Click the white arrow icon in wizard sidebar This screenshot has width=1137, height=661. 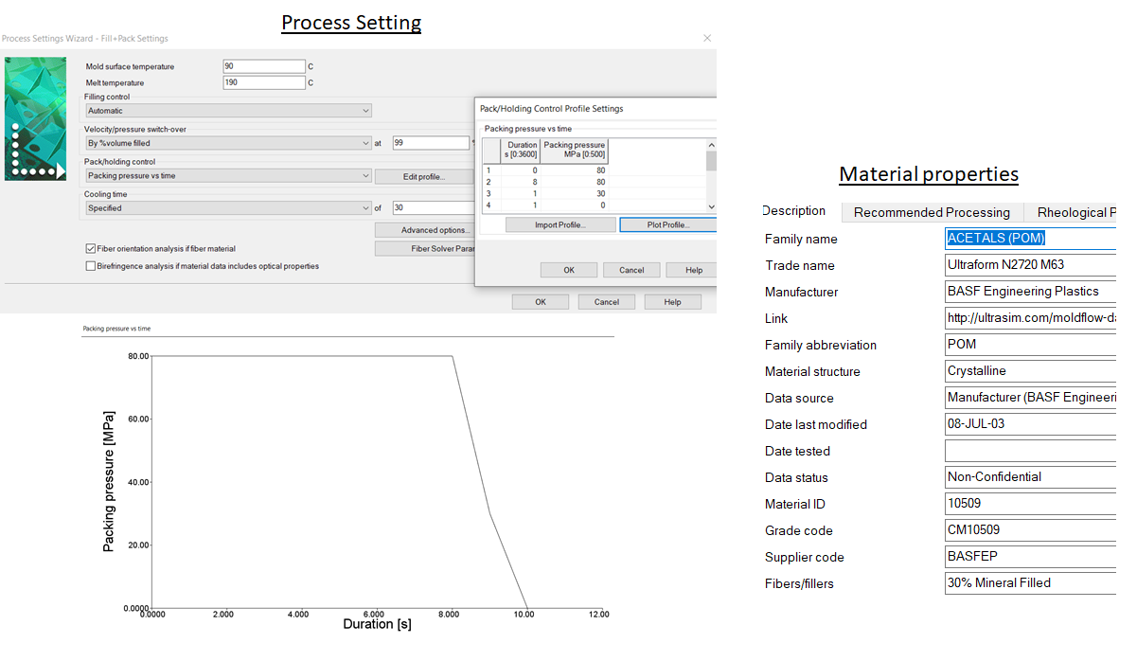[x=62, y=170]
